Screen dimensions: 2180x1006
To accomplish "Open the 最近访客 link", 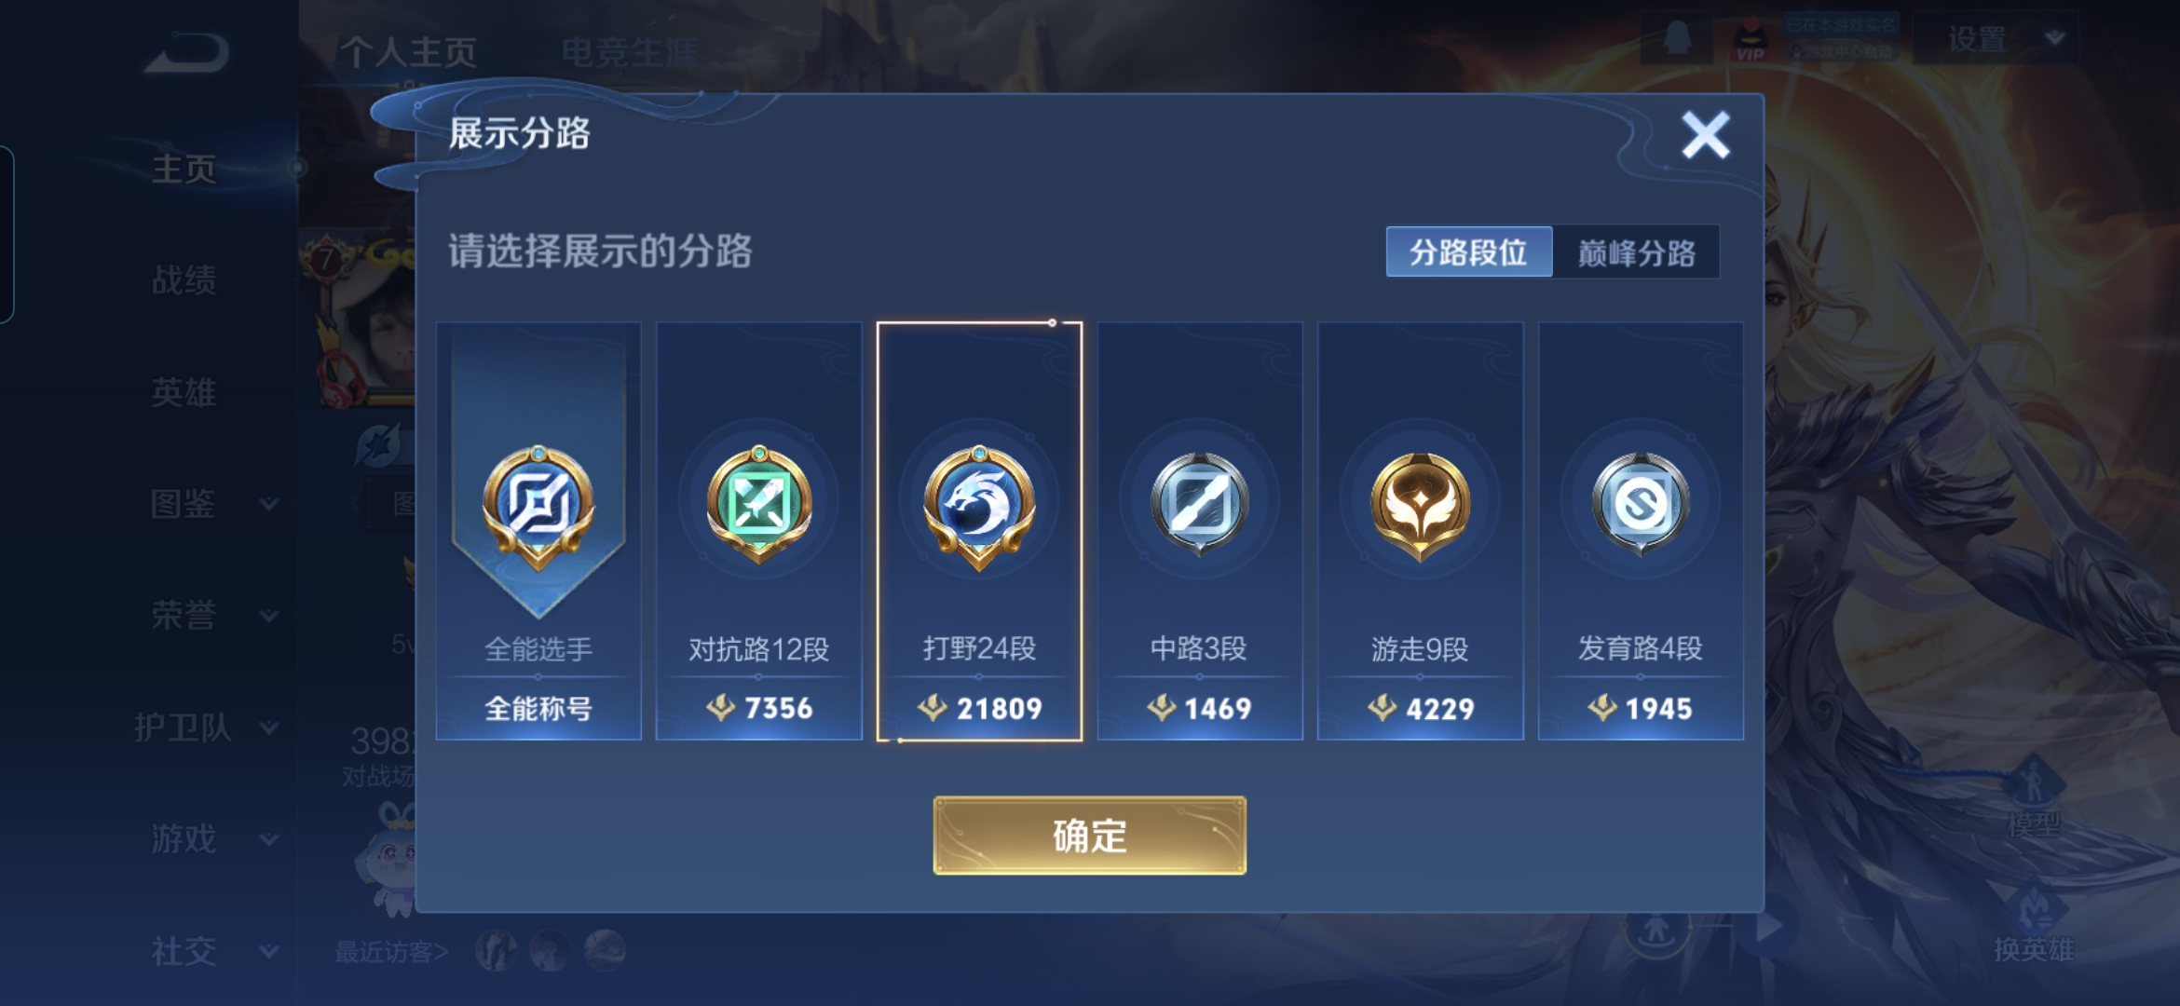I will tap(392, 951).
